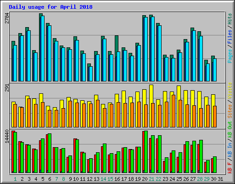Click day label 19 on the x-axis

[x=138, y=179]
